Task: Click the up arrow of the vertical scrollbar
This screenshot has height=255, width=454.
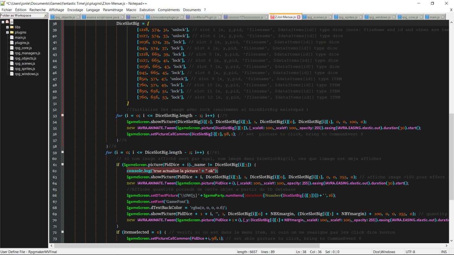Action: pyautogui.click(x=451, y=22)
